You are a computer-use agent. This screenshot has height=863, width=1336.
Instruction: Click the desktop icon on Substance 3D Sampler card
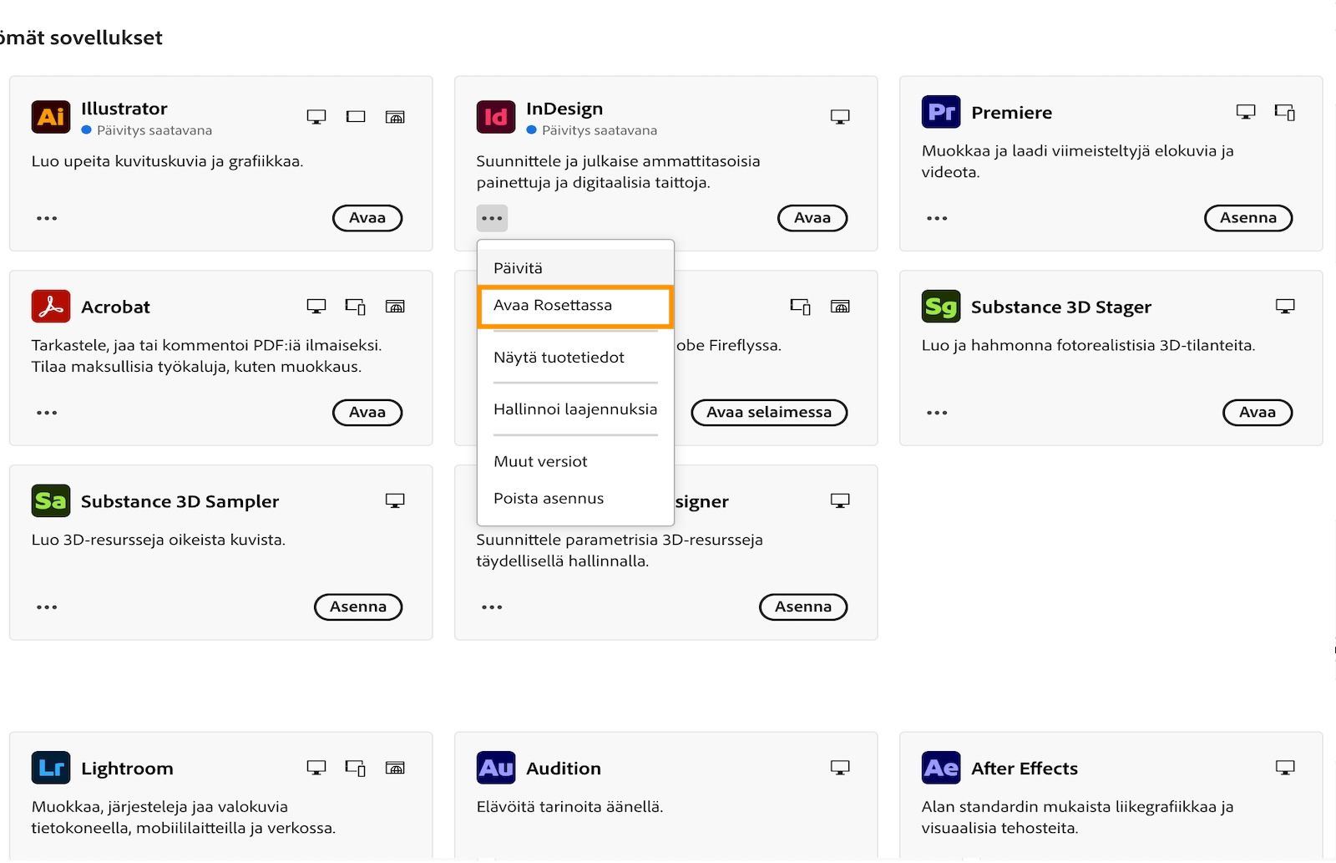395,501
